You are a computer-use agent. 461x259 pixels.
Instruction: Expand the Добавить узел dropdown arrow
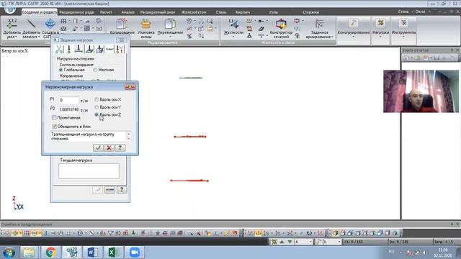click(x=16, y=37)
